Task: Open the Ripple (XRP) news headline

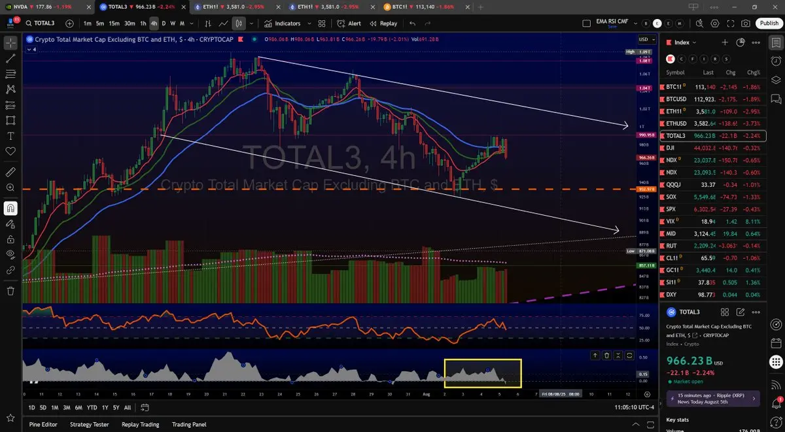Action: coord(713,397)
